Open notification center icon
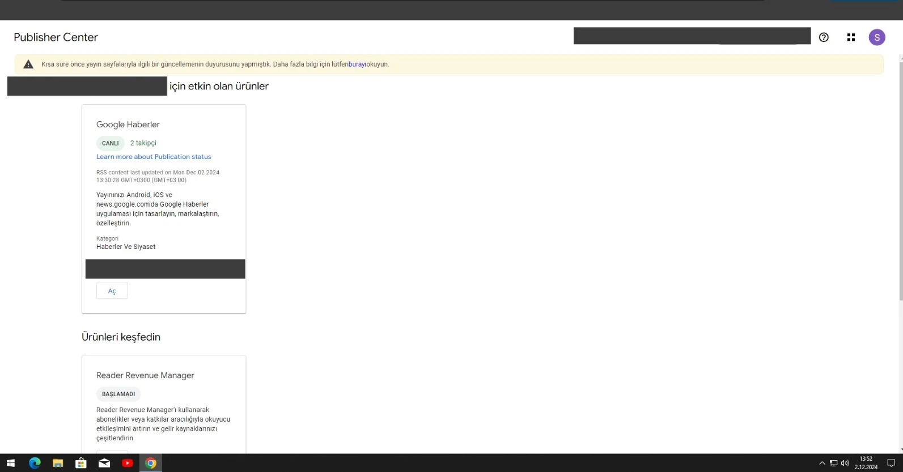Image resolution: width=903 pixels, height=472 pixels. pyautogui.click(x=891, y=463)
